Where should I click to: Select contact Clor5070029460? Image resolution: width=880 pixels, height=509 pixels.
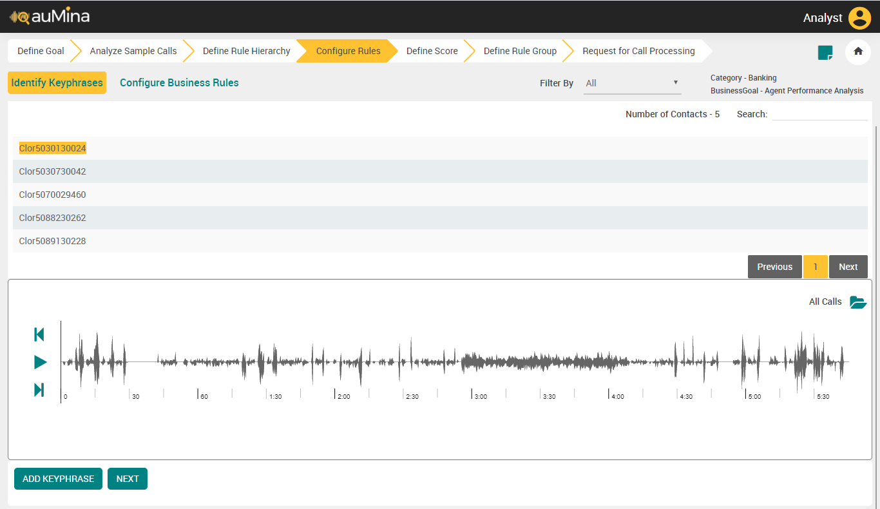[x=53, y=195]
